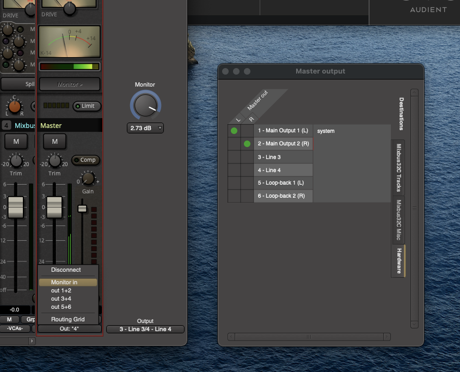This screenshot has width=460, height=372.
Task: Click the down arrow of Master output vertical scrollbar
Action: (414, 324)
